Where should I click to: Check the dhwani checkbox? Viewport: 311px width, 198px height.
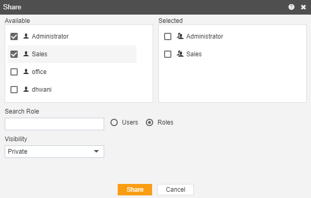[14, 90]
